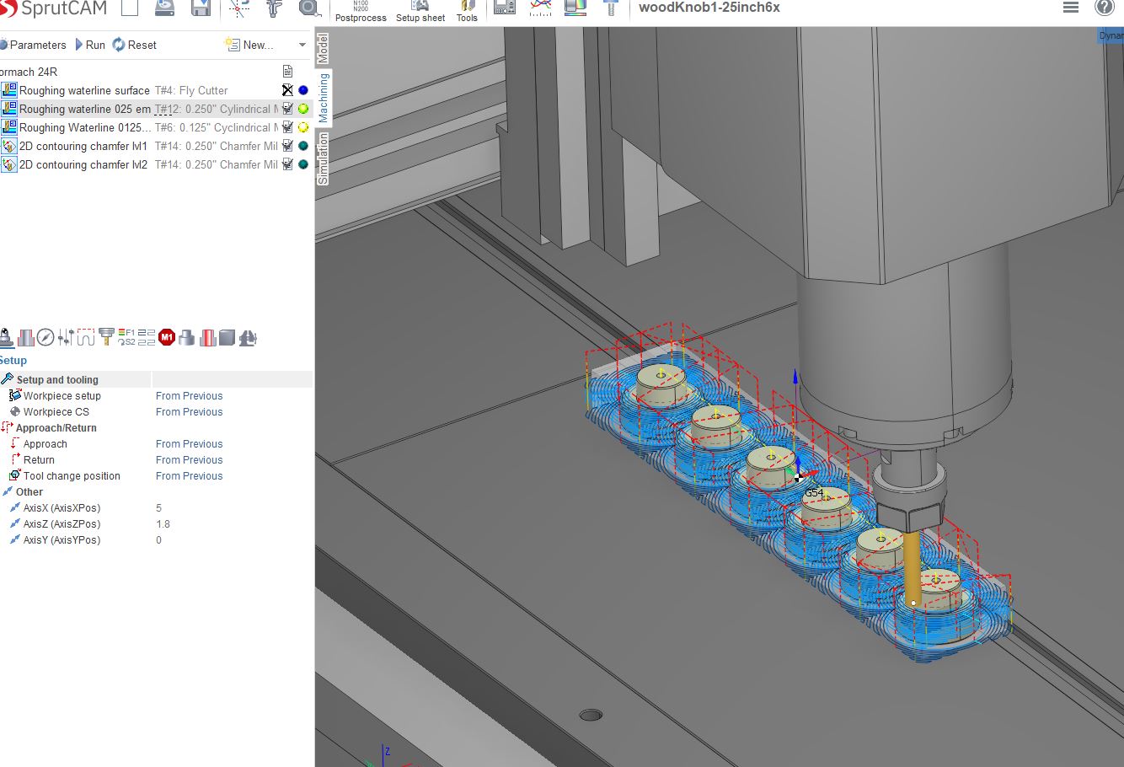Toggle checkbox for 2D contouring chamfer lvl1

coord(287,146)
